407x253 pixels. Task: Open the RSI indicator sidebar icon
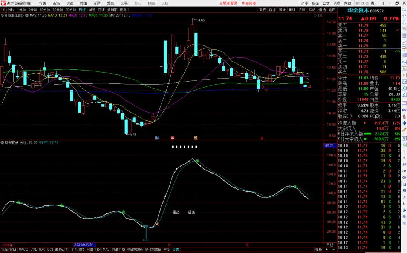[x=404, y=110]
